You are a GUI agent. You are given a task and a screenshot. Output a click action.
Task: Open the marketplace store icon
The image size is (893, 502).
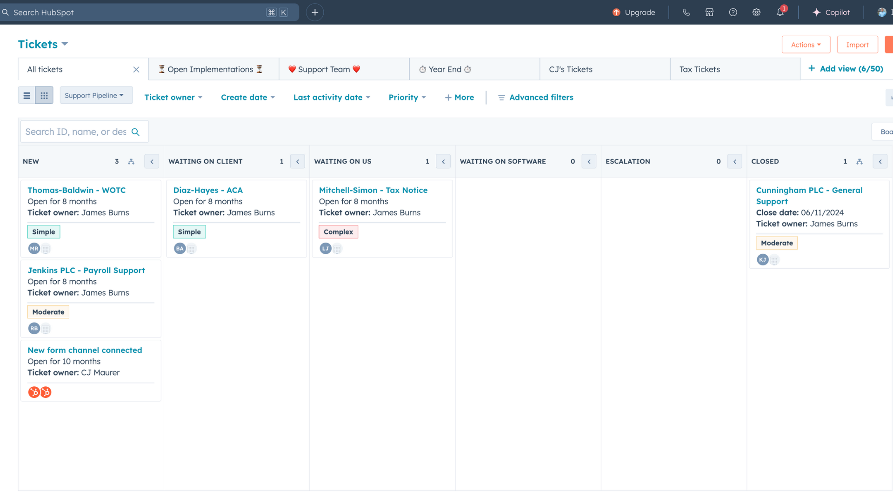(709, 13)
